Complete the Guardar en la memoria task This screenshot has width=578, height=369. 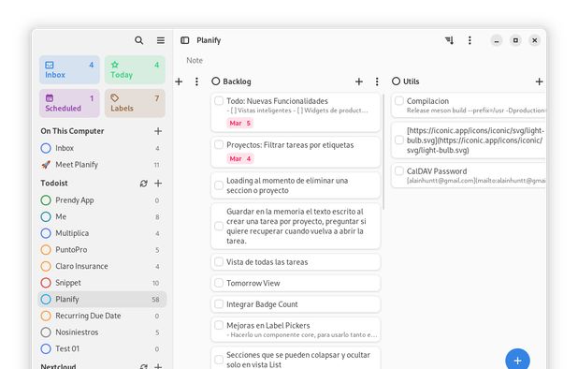(219, 226)
